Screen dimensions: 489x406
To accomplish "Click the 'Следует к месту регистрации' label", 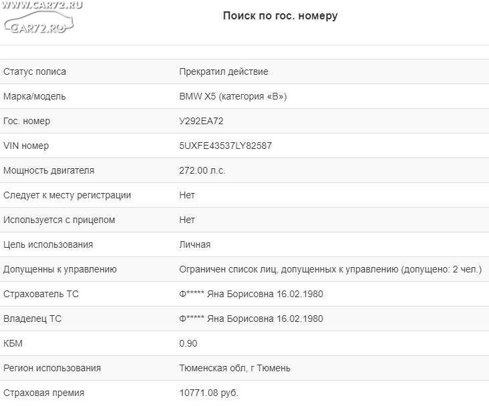I will (x=67, y=195).
